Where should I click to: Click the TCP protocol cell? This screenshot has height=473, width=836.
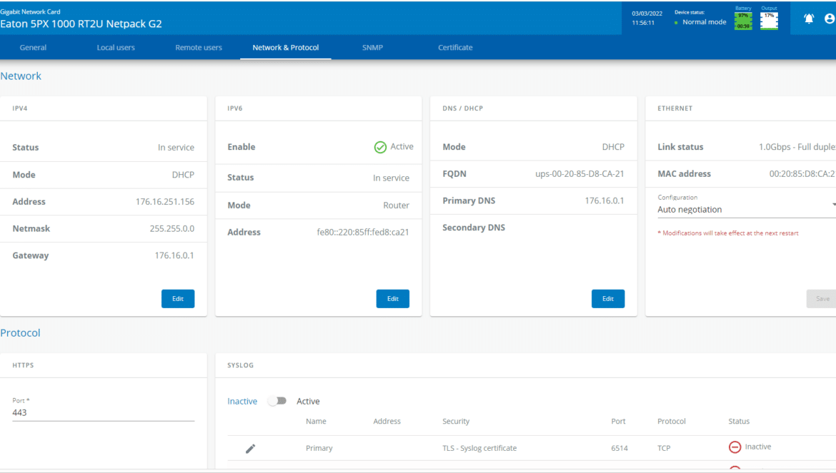click(x=664, y=448)
